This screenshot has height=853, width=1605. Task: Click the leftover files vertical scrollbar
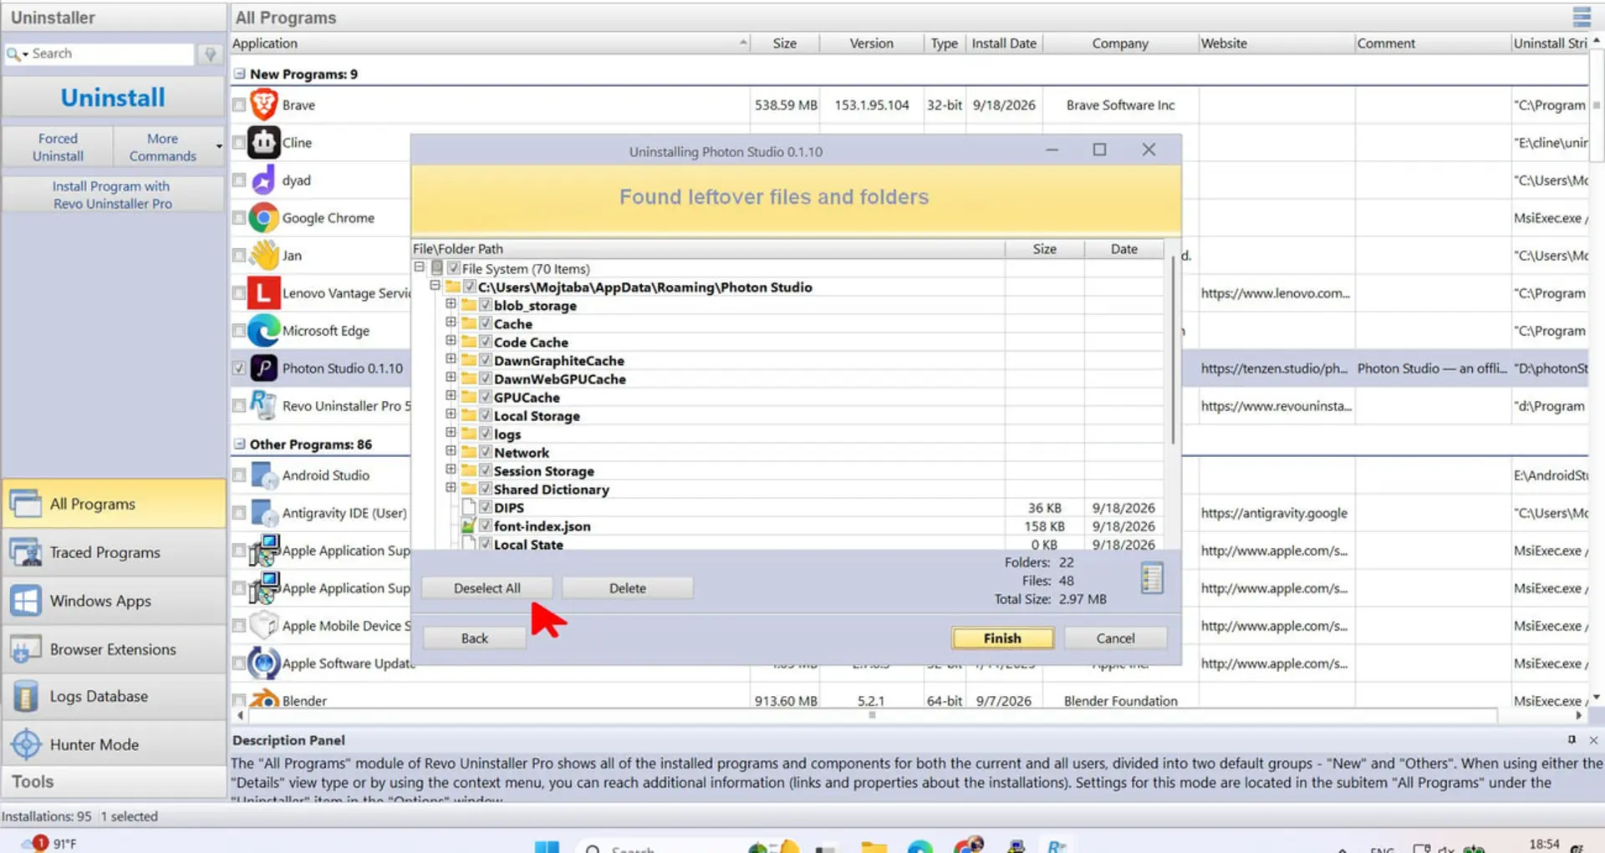(x=1172, y=351)
